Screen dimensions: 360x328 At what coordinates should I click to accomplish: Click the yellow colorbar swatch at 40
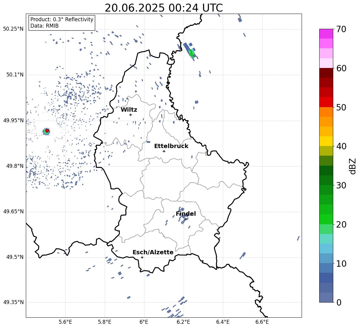click(x=326, y=141)
